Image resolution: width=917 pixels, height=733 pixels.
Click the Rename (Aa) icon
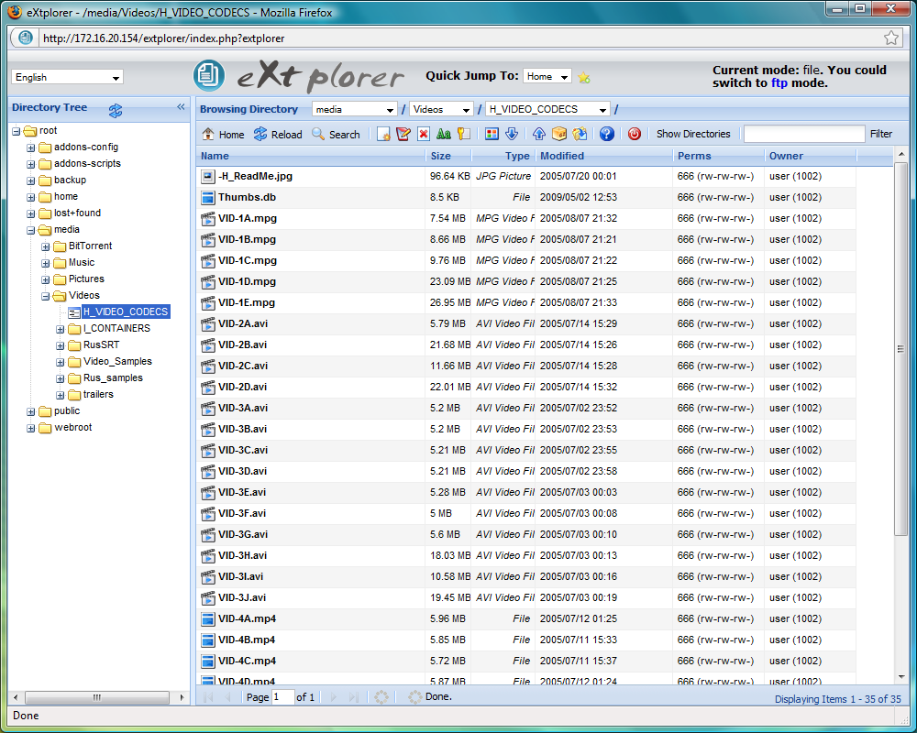[443, 135]
